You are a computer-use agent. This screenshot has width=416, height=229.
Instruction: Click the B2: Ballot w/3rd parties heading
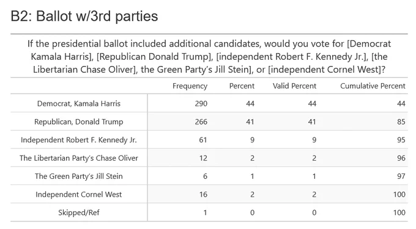[x=84, y=16]
